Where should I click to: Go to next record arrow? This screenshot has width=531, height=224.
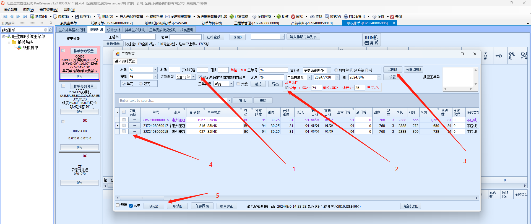(x=18, y=17)
